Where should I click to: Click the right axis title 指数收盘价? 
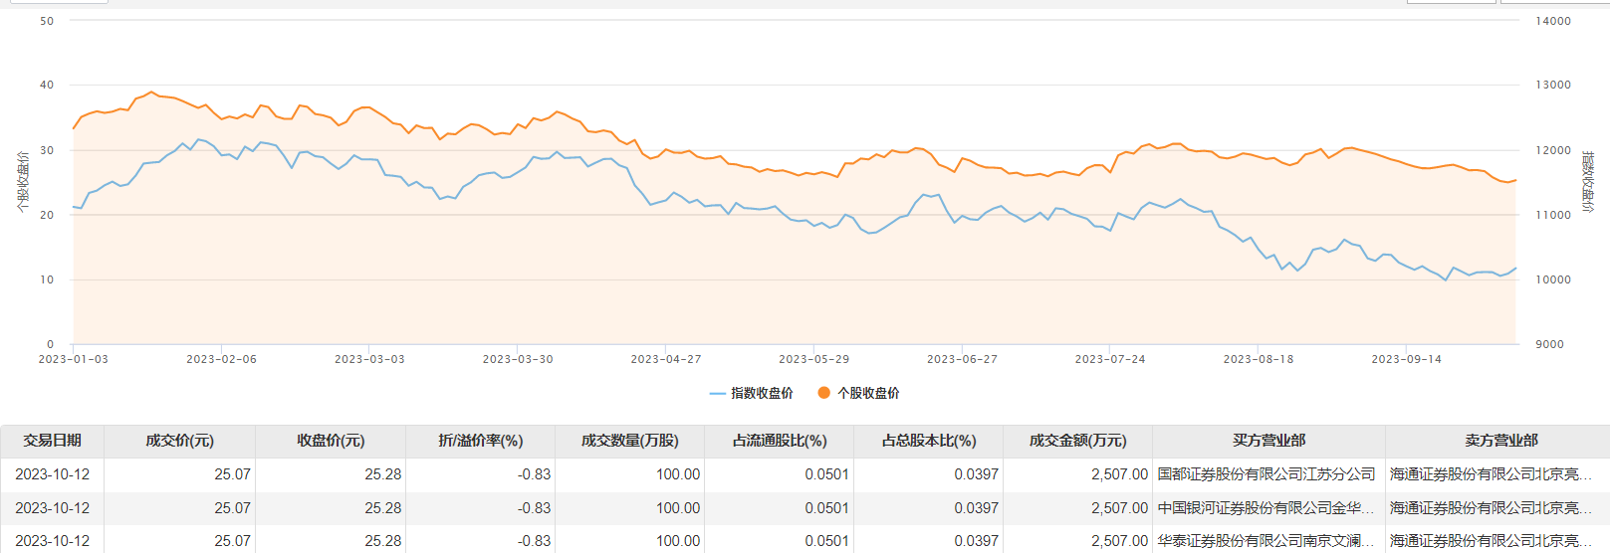(x=1588, y=182)
